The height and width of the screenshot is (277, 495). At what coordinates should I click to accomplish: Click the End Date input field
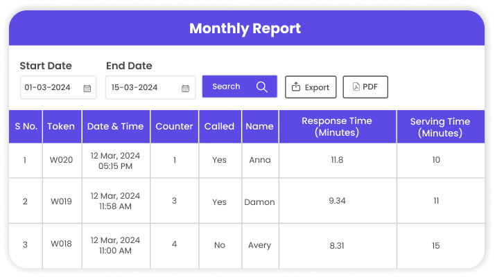coord(142,88)
